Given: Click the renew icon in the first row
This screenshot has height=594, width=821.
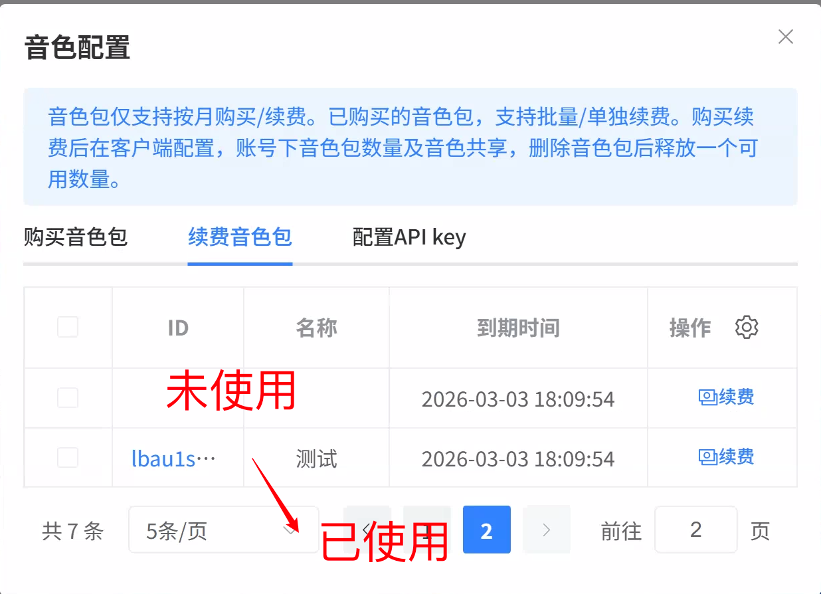Looking at the screenshot, I should [x=707, y=397].
